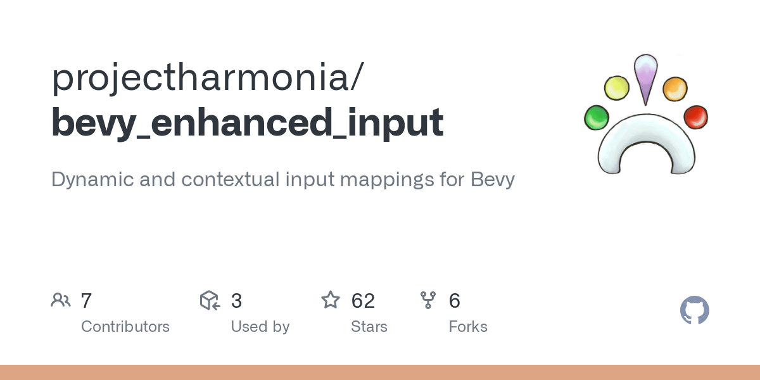Open the bevy_enhanced_input repository title
760x380 pixels.
point(247,122)
